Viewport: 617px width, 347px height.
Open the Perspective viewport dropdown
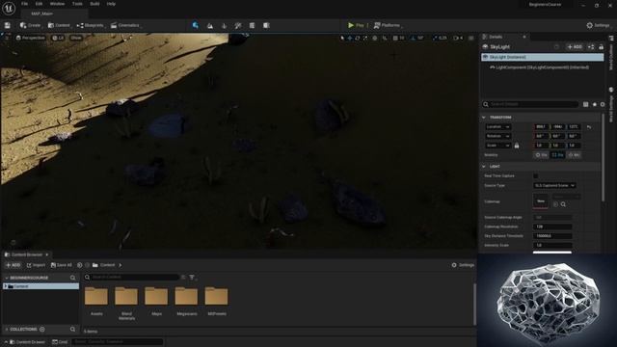[x=30, y=38]
